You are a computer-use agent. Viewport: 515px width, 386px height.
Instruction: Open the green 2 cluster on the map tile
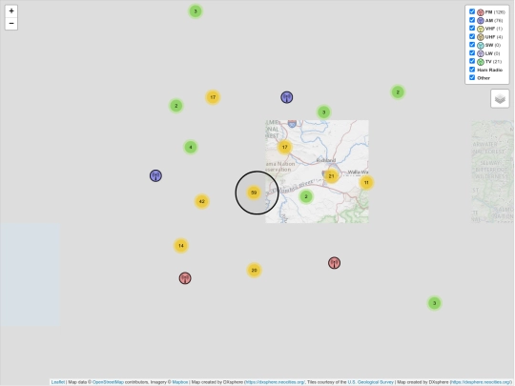pos(306,196)
